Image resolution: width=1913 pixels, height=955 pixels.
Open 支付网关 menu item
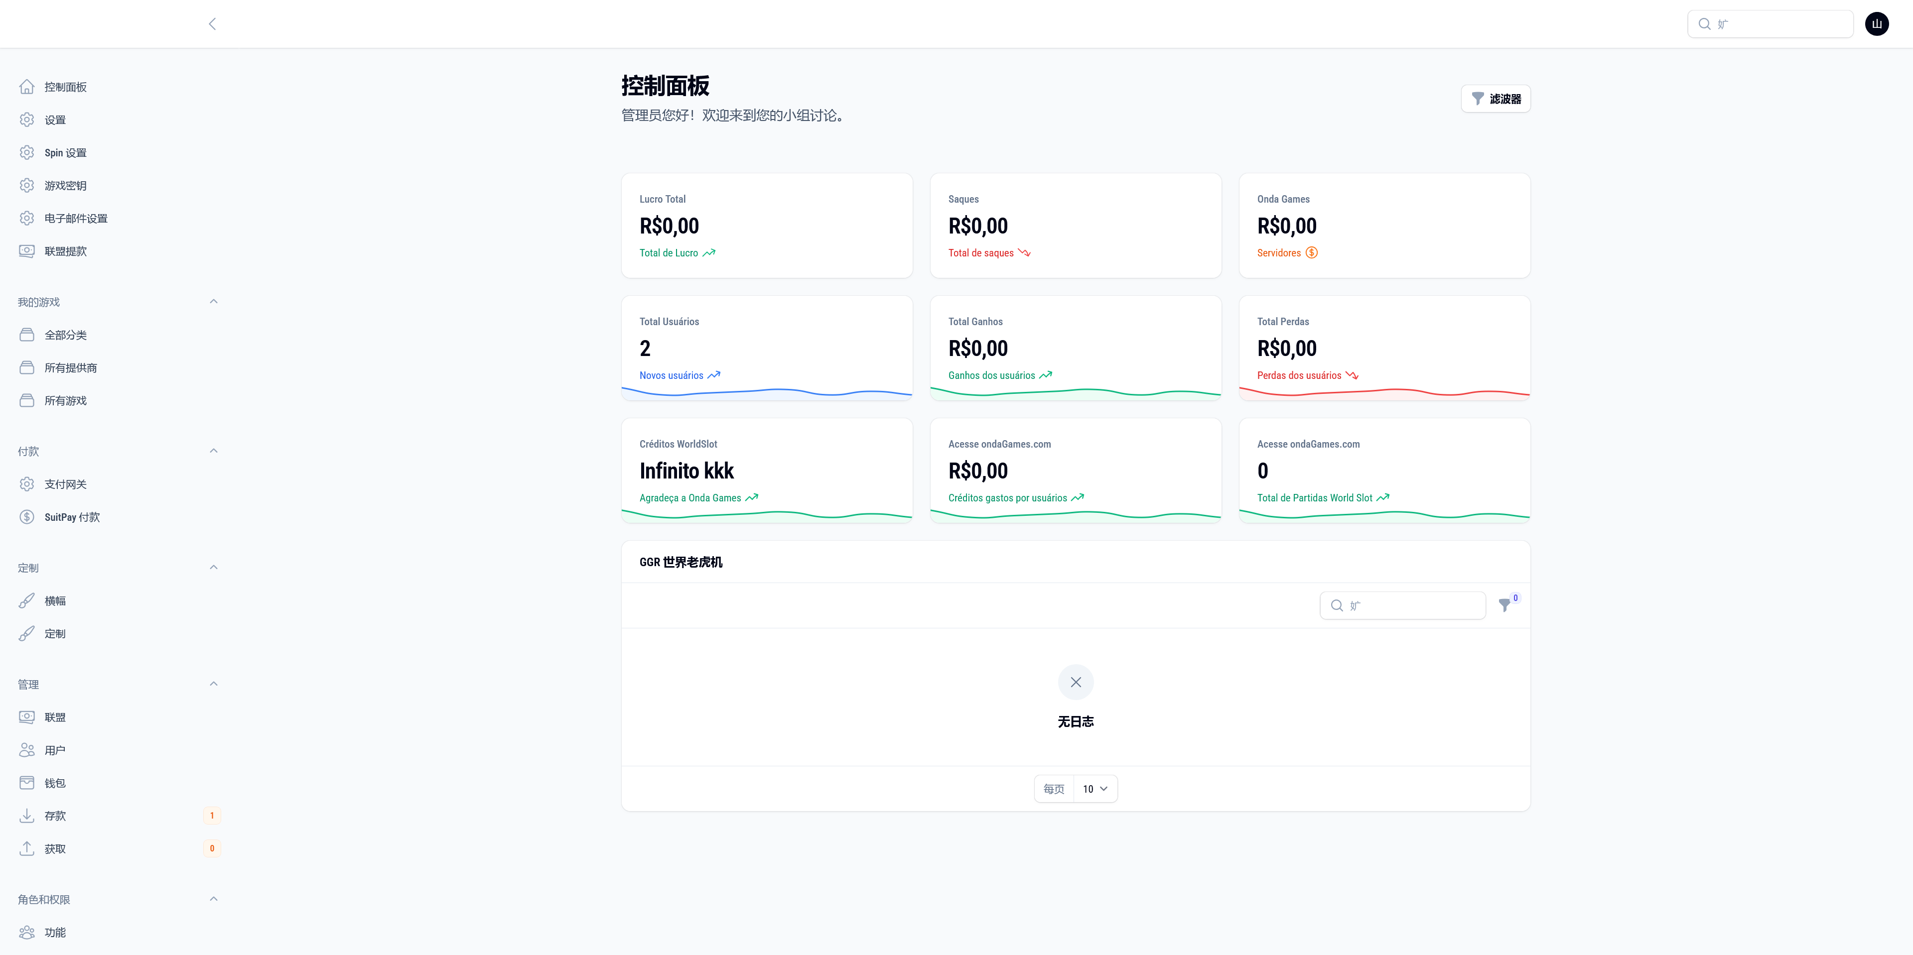coord(65,484)
